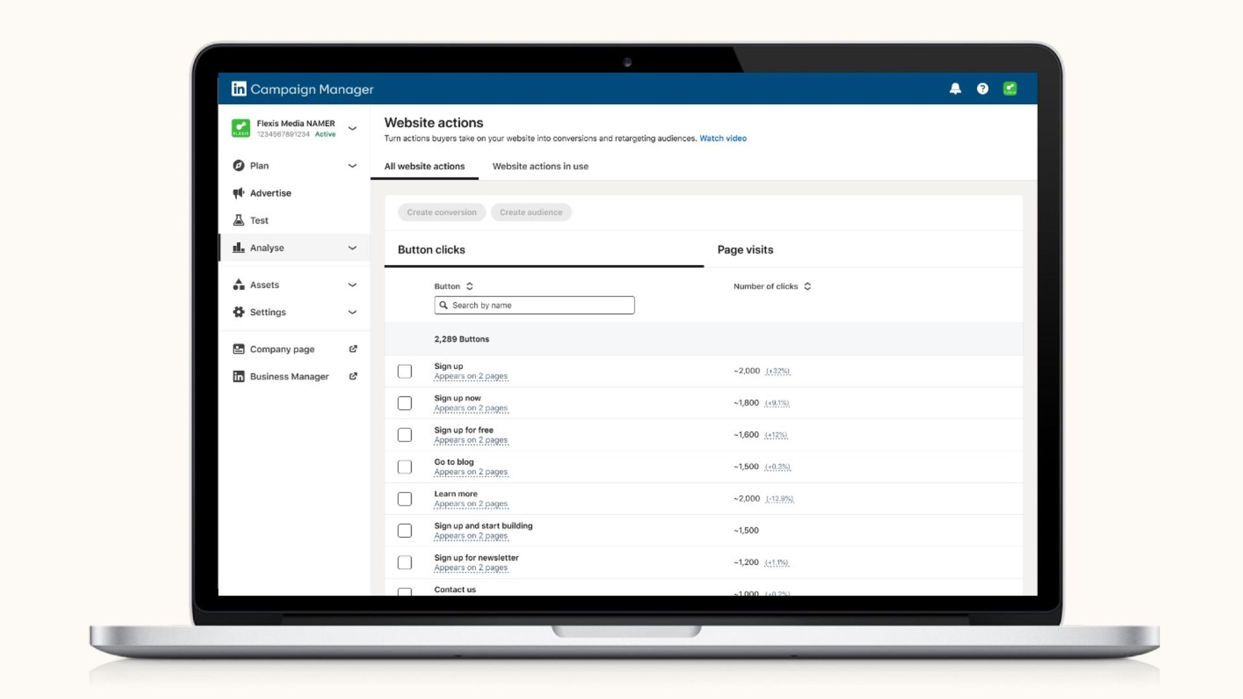The image size is (1243, 699).
Task: Click the Watch video link
Action: click(x=722, y=138)
